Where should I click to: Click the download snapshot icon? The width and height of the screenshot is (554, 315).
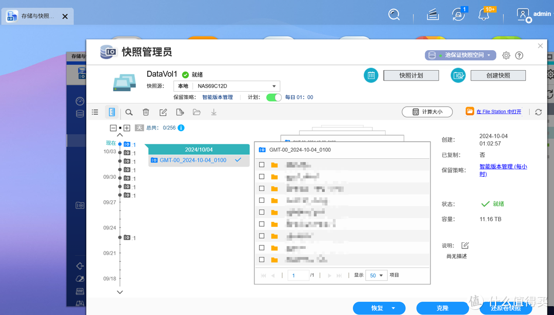coord(214,112)
